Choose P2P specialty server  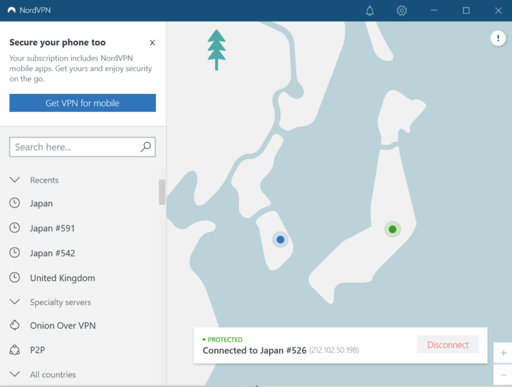coord(38,350)
